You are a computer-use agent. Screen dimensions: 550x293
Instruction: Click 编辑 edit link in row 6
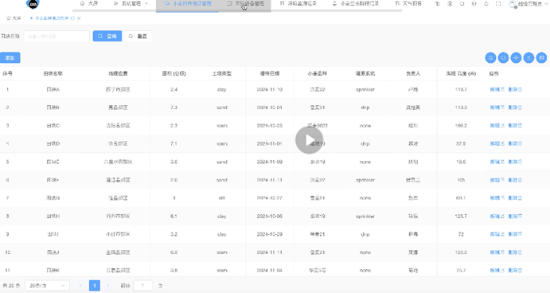[x=497, y=180]
